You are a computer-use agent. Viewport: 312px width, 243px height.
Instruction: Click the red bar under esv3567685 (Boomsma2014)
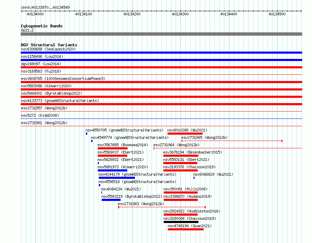(x=113, y=148)
